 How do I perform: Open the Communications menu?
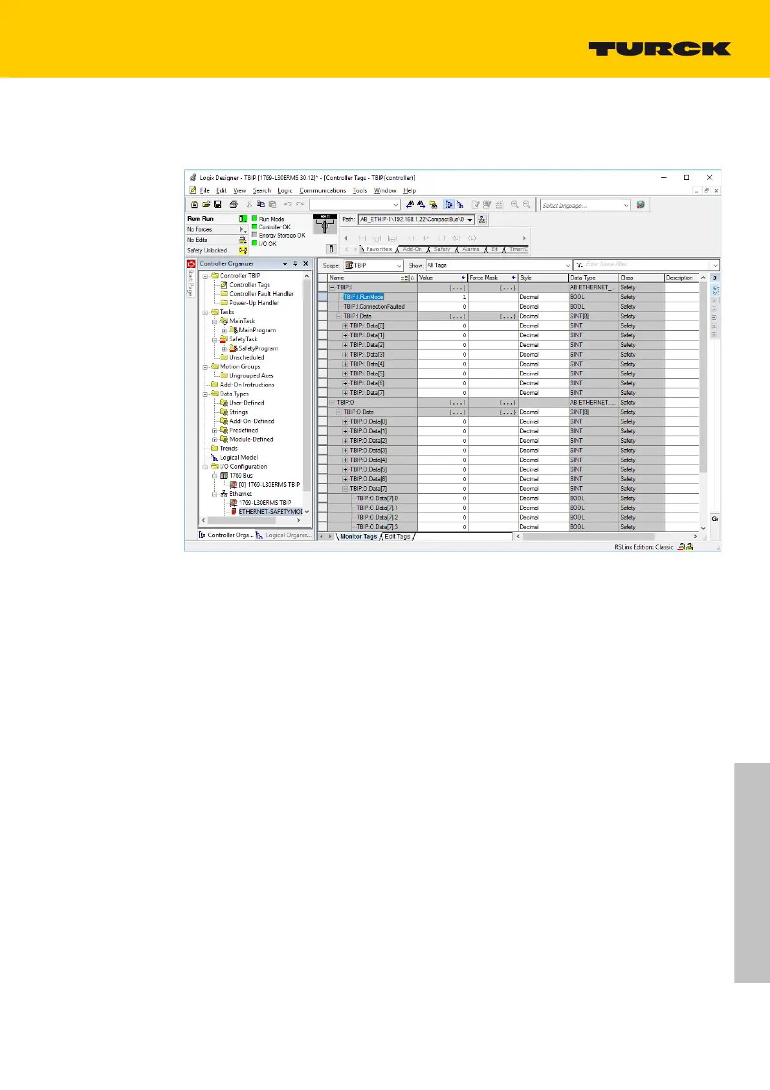click(323, 191)
